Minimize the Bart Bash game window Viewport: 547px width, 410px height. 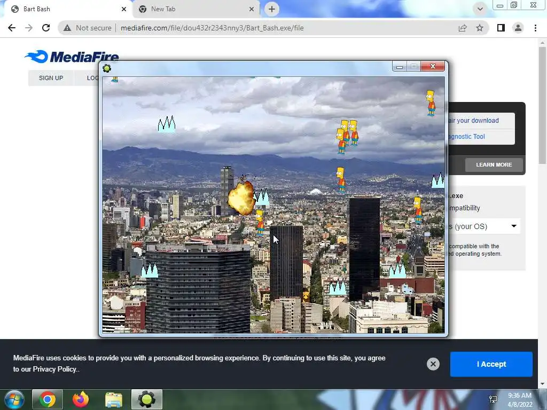[400, 66]
